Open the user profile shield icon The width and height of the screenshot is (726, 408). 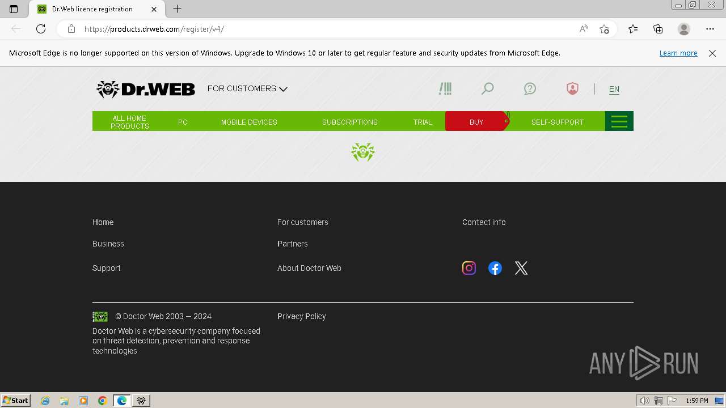pyautogui.click(x=572, y=89)
